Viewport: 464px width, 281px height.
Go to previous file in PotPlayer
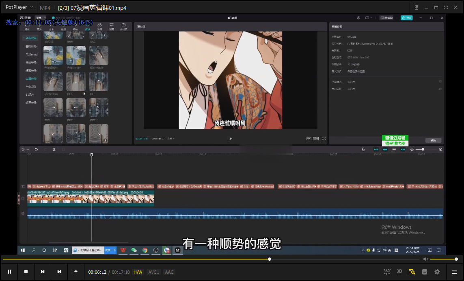[x=43, y=272]
